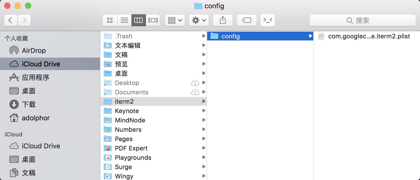This screenshot has height=180, width=420.
Task: Select the com.googlec…e.iterm2.plist file
Action: point(367,36)
